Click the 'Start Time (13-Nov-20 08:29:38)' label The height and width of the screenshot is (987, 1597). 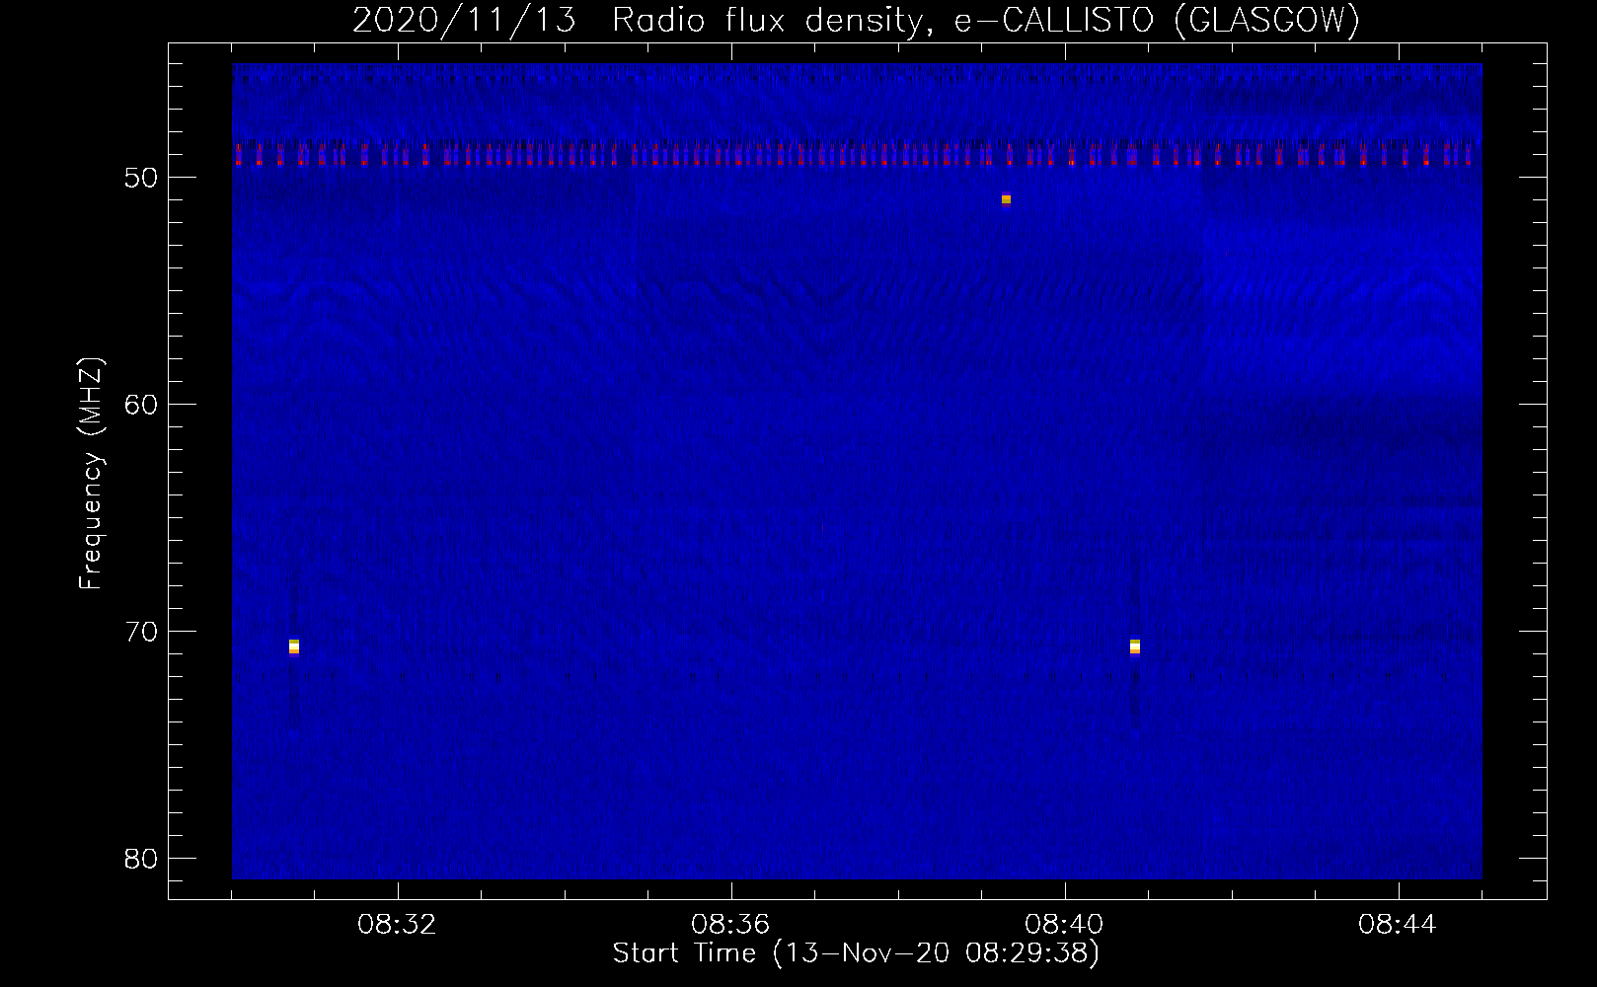point(856,953)
